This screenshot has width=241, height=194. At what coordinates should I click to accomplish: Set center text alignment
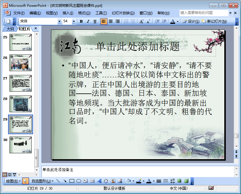[x=111, y=21]
